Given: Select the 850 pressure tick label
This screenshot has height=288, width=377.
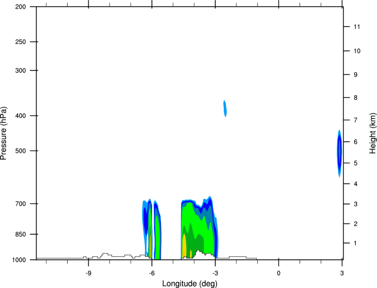Looking at the screenshot, I should tap(20, 234).
